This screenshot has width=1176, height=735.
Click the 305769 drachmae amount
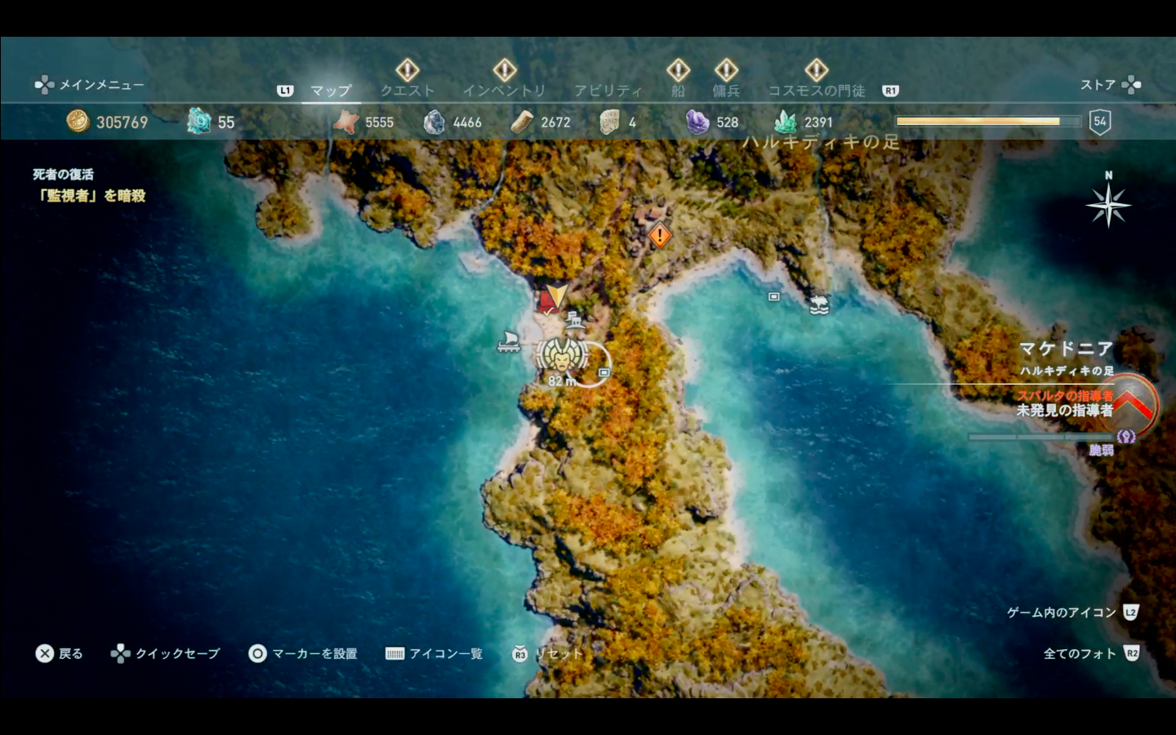[122, 122]
